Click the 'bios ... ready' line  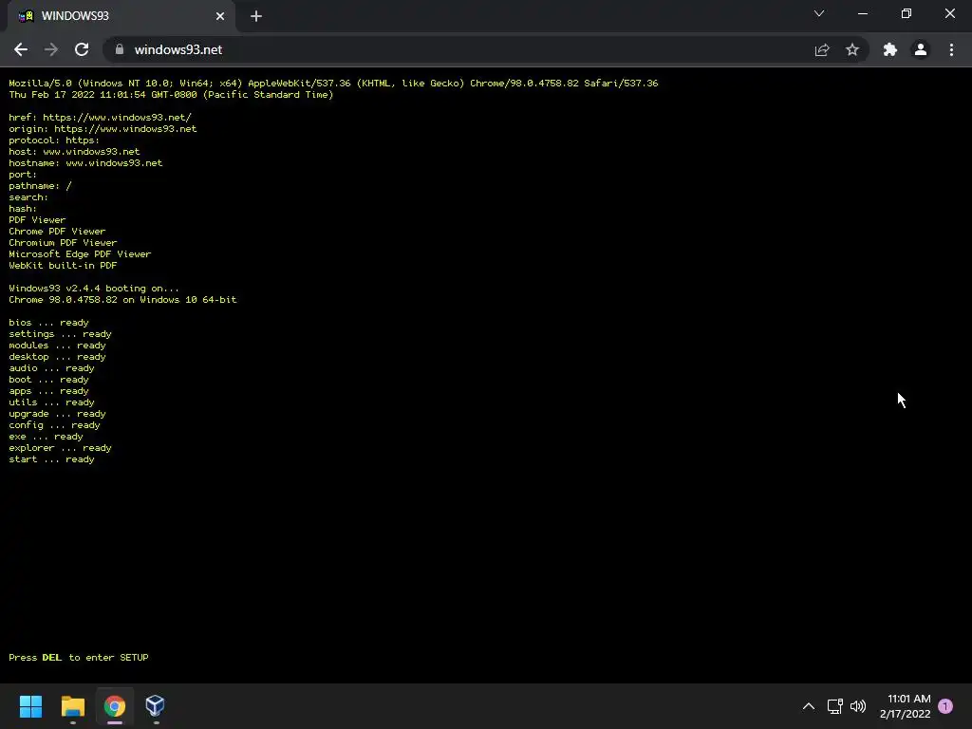48,323
